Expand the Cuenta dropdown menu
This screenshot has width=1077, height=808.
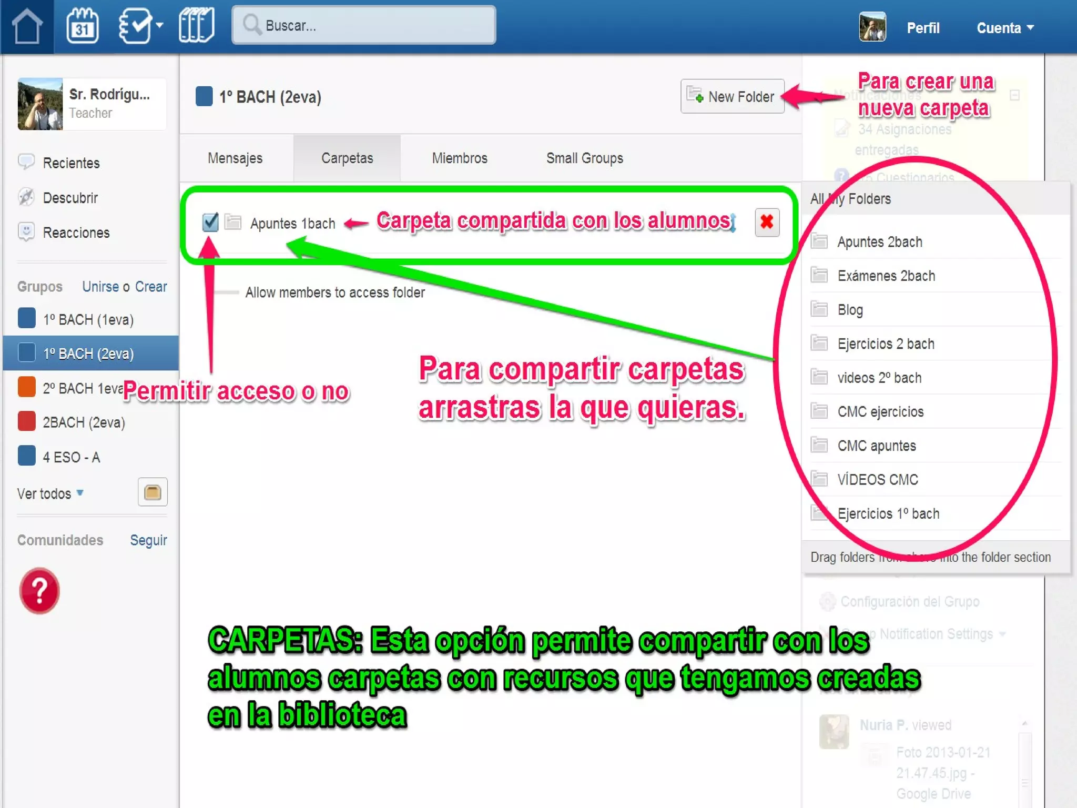(x=1005, y=28)
